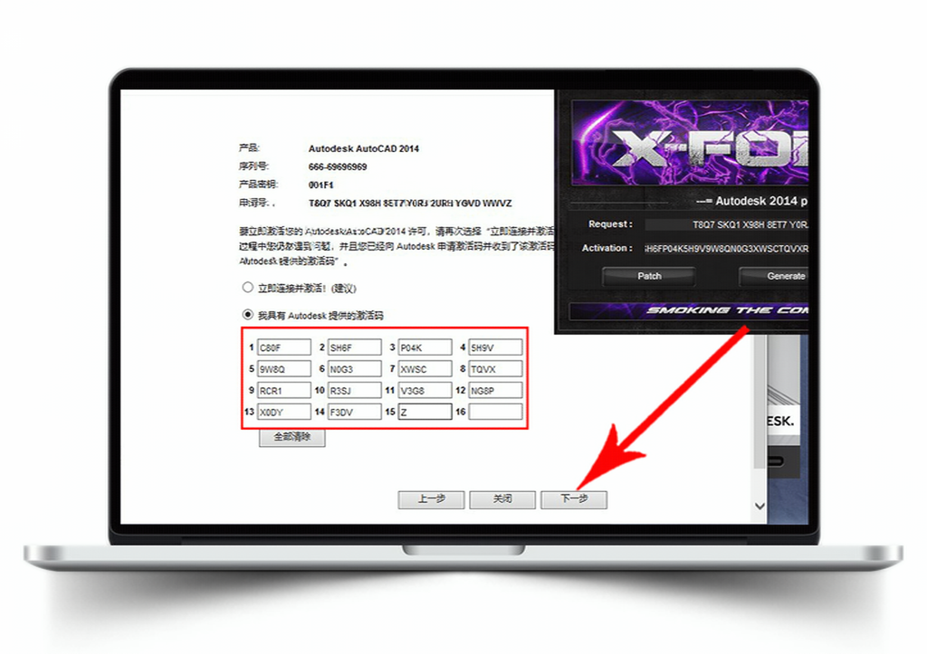Click the Activation field in the X-Force window

coord(727,249)
